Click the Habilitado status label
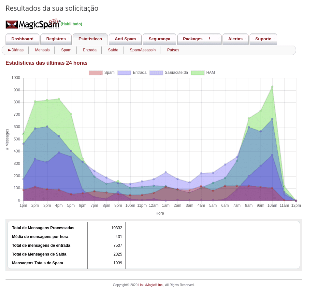The width and height of the screenshot is (318, 291). (71, 24)
